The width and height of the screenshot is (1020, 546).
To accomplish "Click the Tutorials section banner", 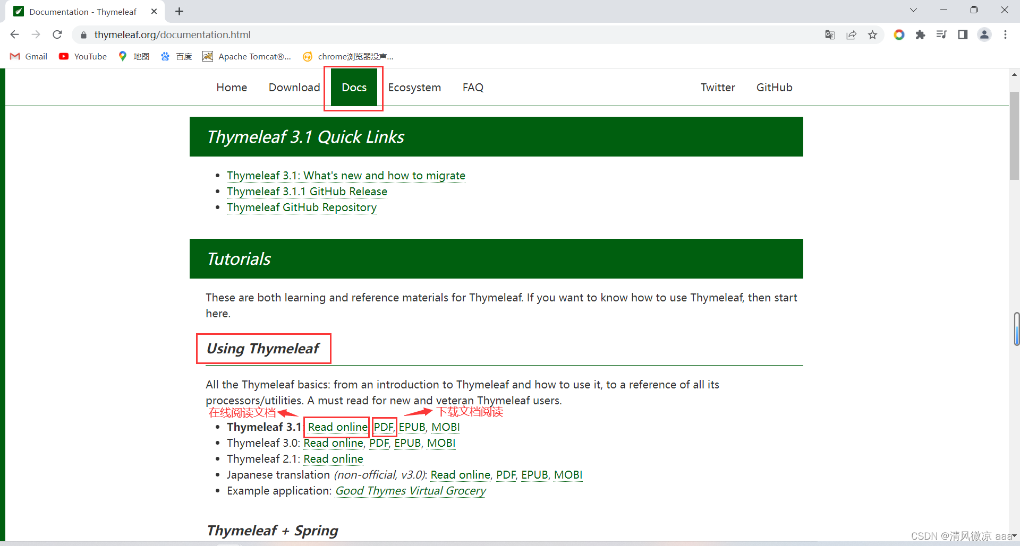I will (496, 259).
